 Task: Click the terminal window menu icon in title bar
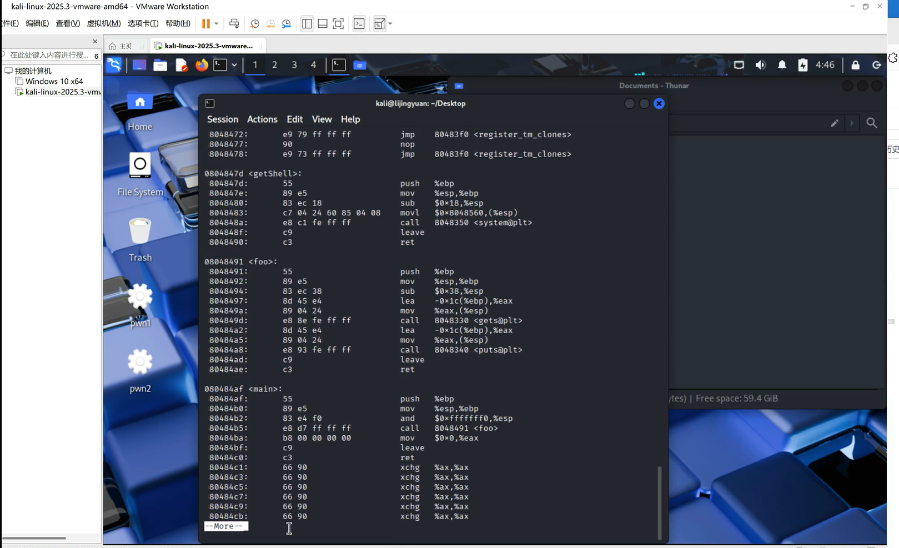[210, 103]
